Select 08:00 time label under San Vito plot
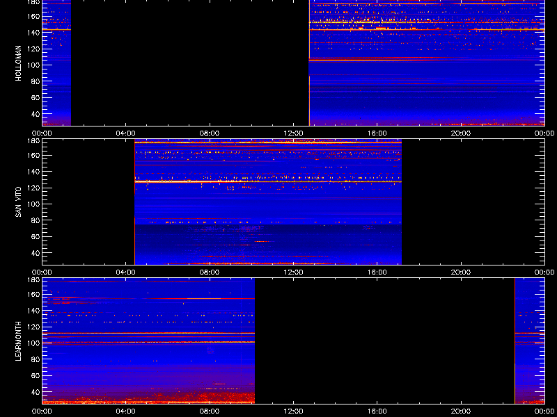557x417 pixels. pos(210,272)
